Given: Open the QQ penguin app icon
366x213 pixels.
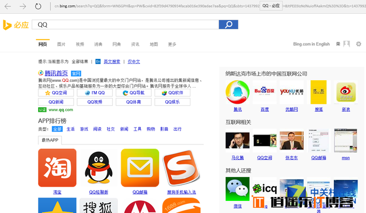Looking at the screenshot, I should pos(98,168).
